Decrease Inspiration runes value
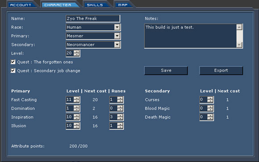The height and width of the screenshot is (162, 259). pyautogui.click(x=120, y=118)
